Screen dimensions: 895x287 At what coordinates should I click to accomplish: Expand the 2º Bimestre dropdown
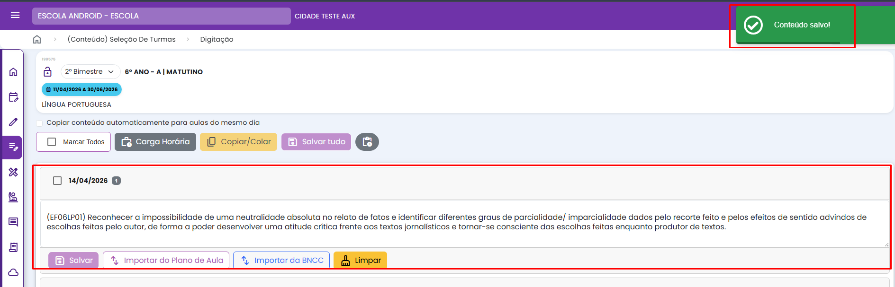[x=90, y=72]
